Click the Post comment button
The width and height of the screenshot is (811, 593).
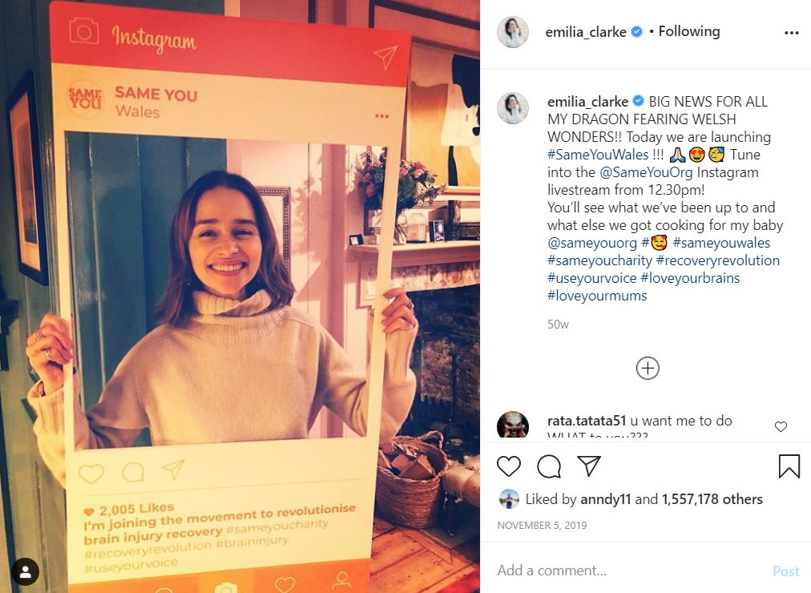click(785, 571)
